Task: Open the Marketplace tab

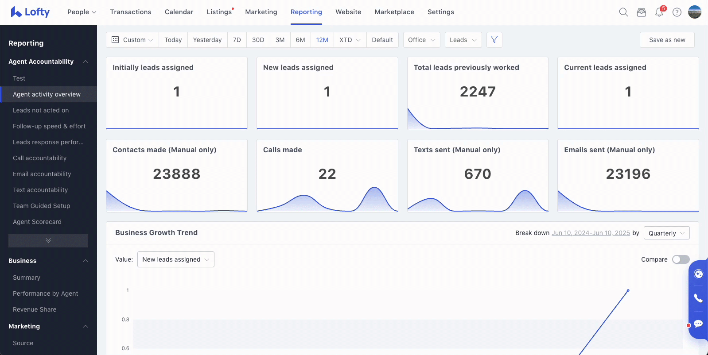Action: (394, 12)
